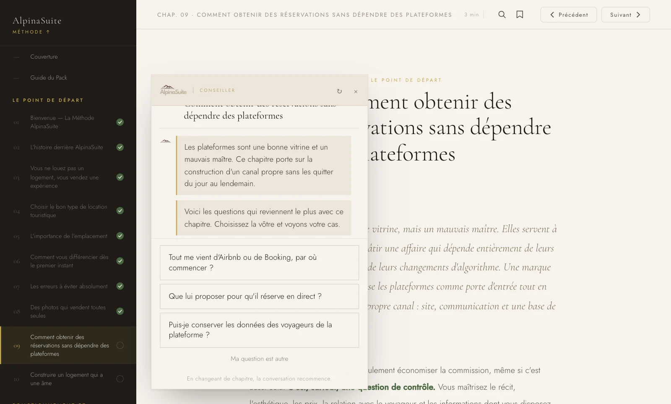Choose question Tout me vient d'Airbnb ou de Booking
Viewport: 671px width, 404px height.
tap(259, 263)
